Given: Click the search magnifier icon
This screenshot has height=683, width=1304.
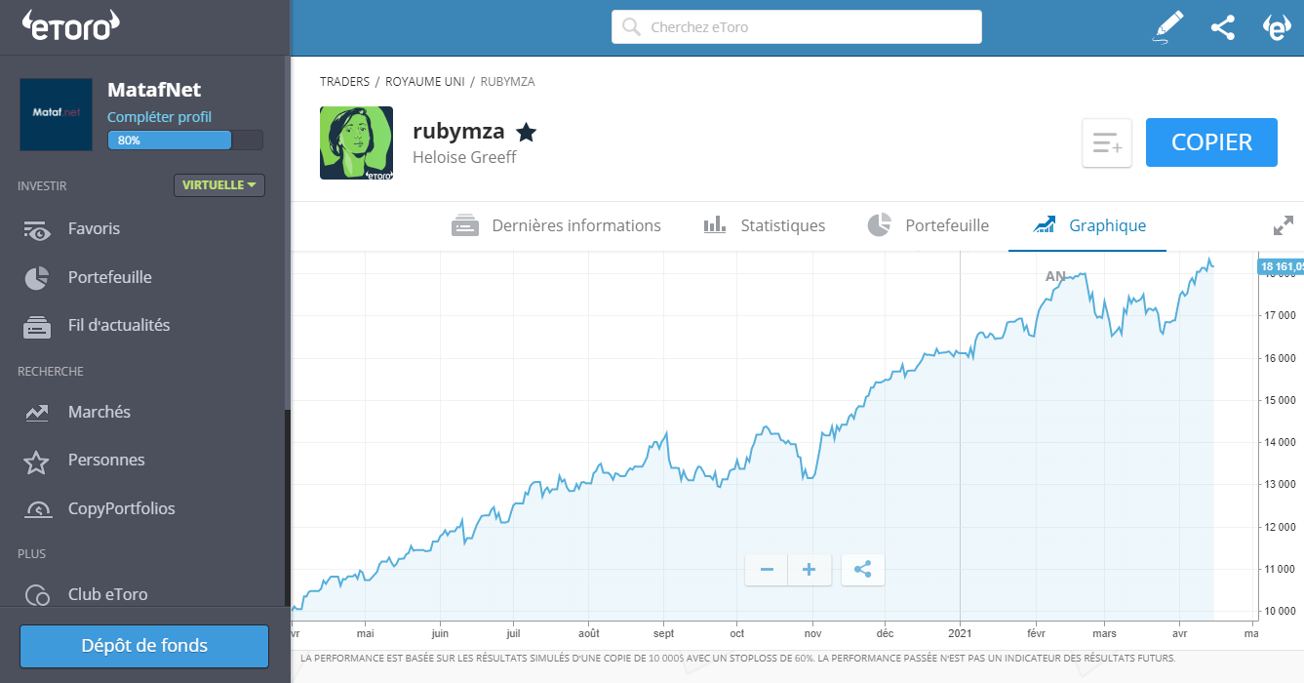Looking at the screenshot, I should [631, 27].
